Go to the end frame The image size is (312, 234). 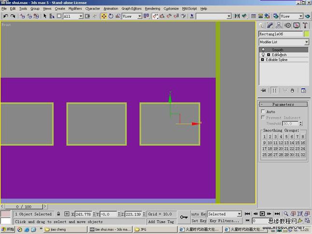pos(277,214)
